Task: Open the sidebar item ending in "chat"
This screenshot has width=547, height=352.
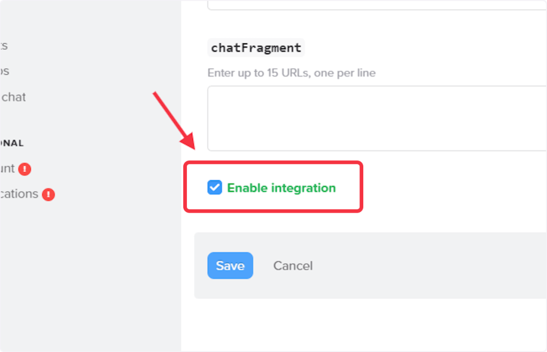Action: [x=13, y=97]
